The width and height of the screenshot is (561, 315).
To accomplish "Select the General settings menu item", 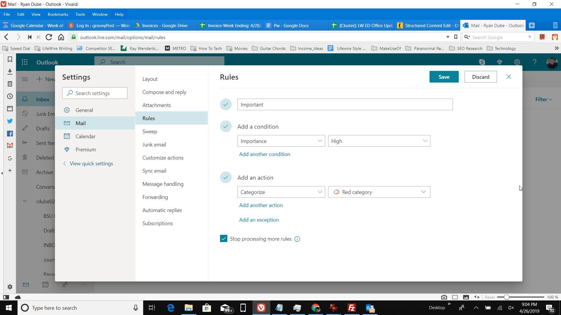I will (84, 110).
